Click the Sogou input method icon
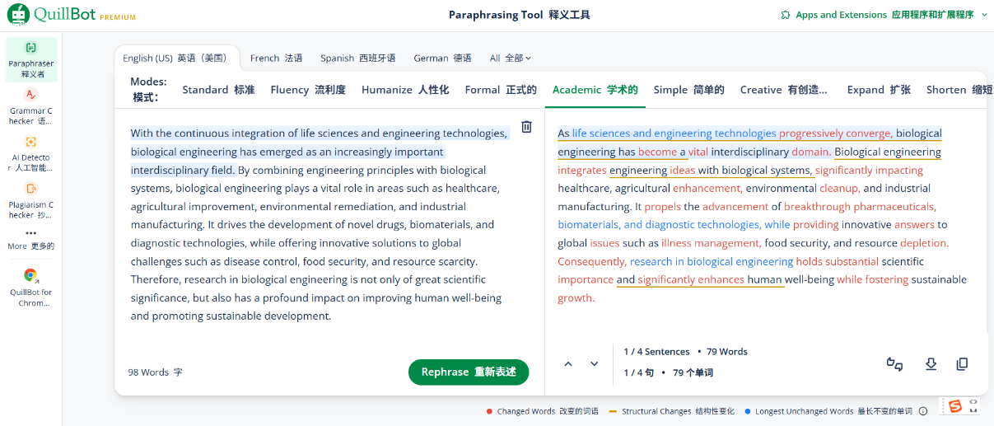This screenshot has height=426, width=994. point(954,406)
